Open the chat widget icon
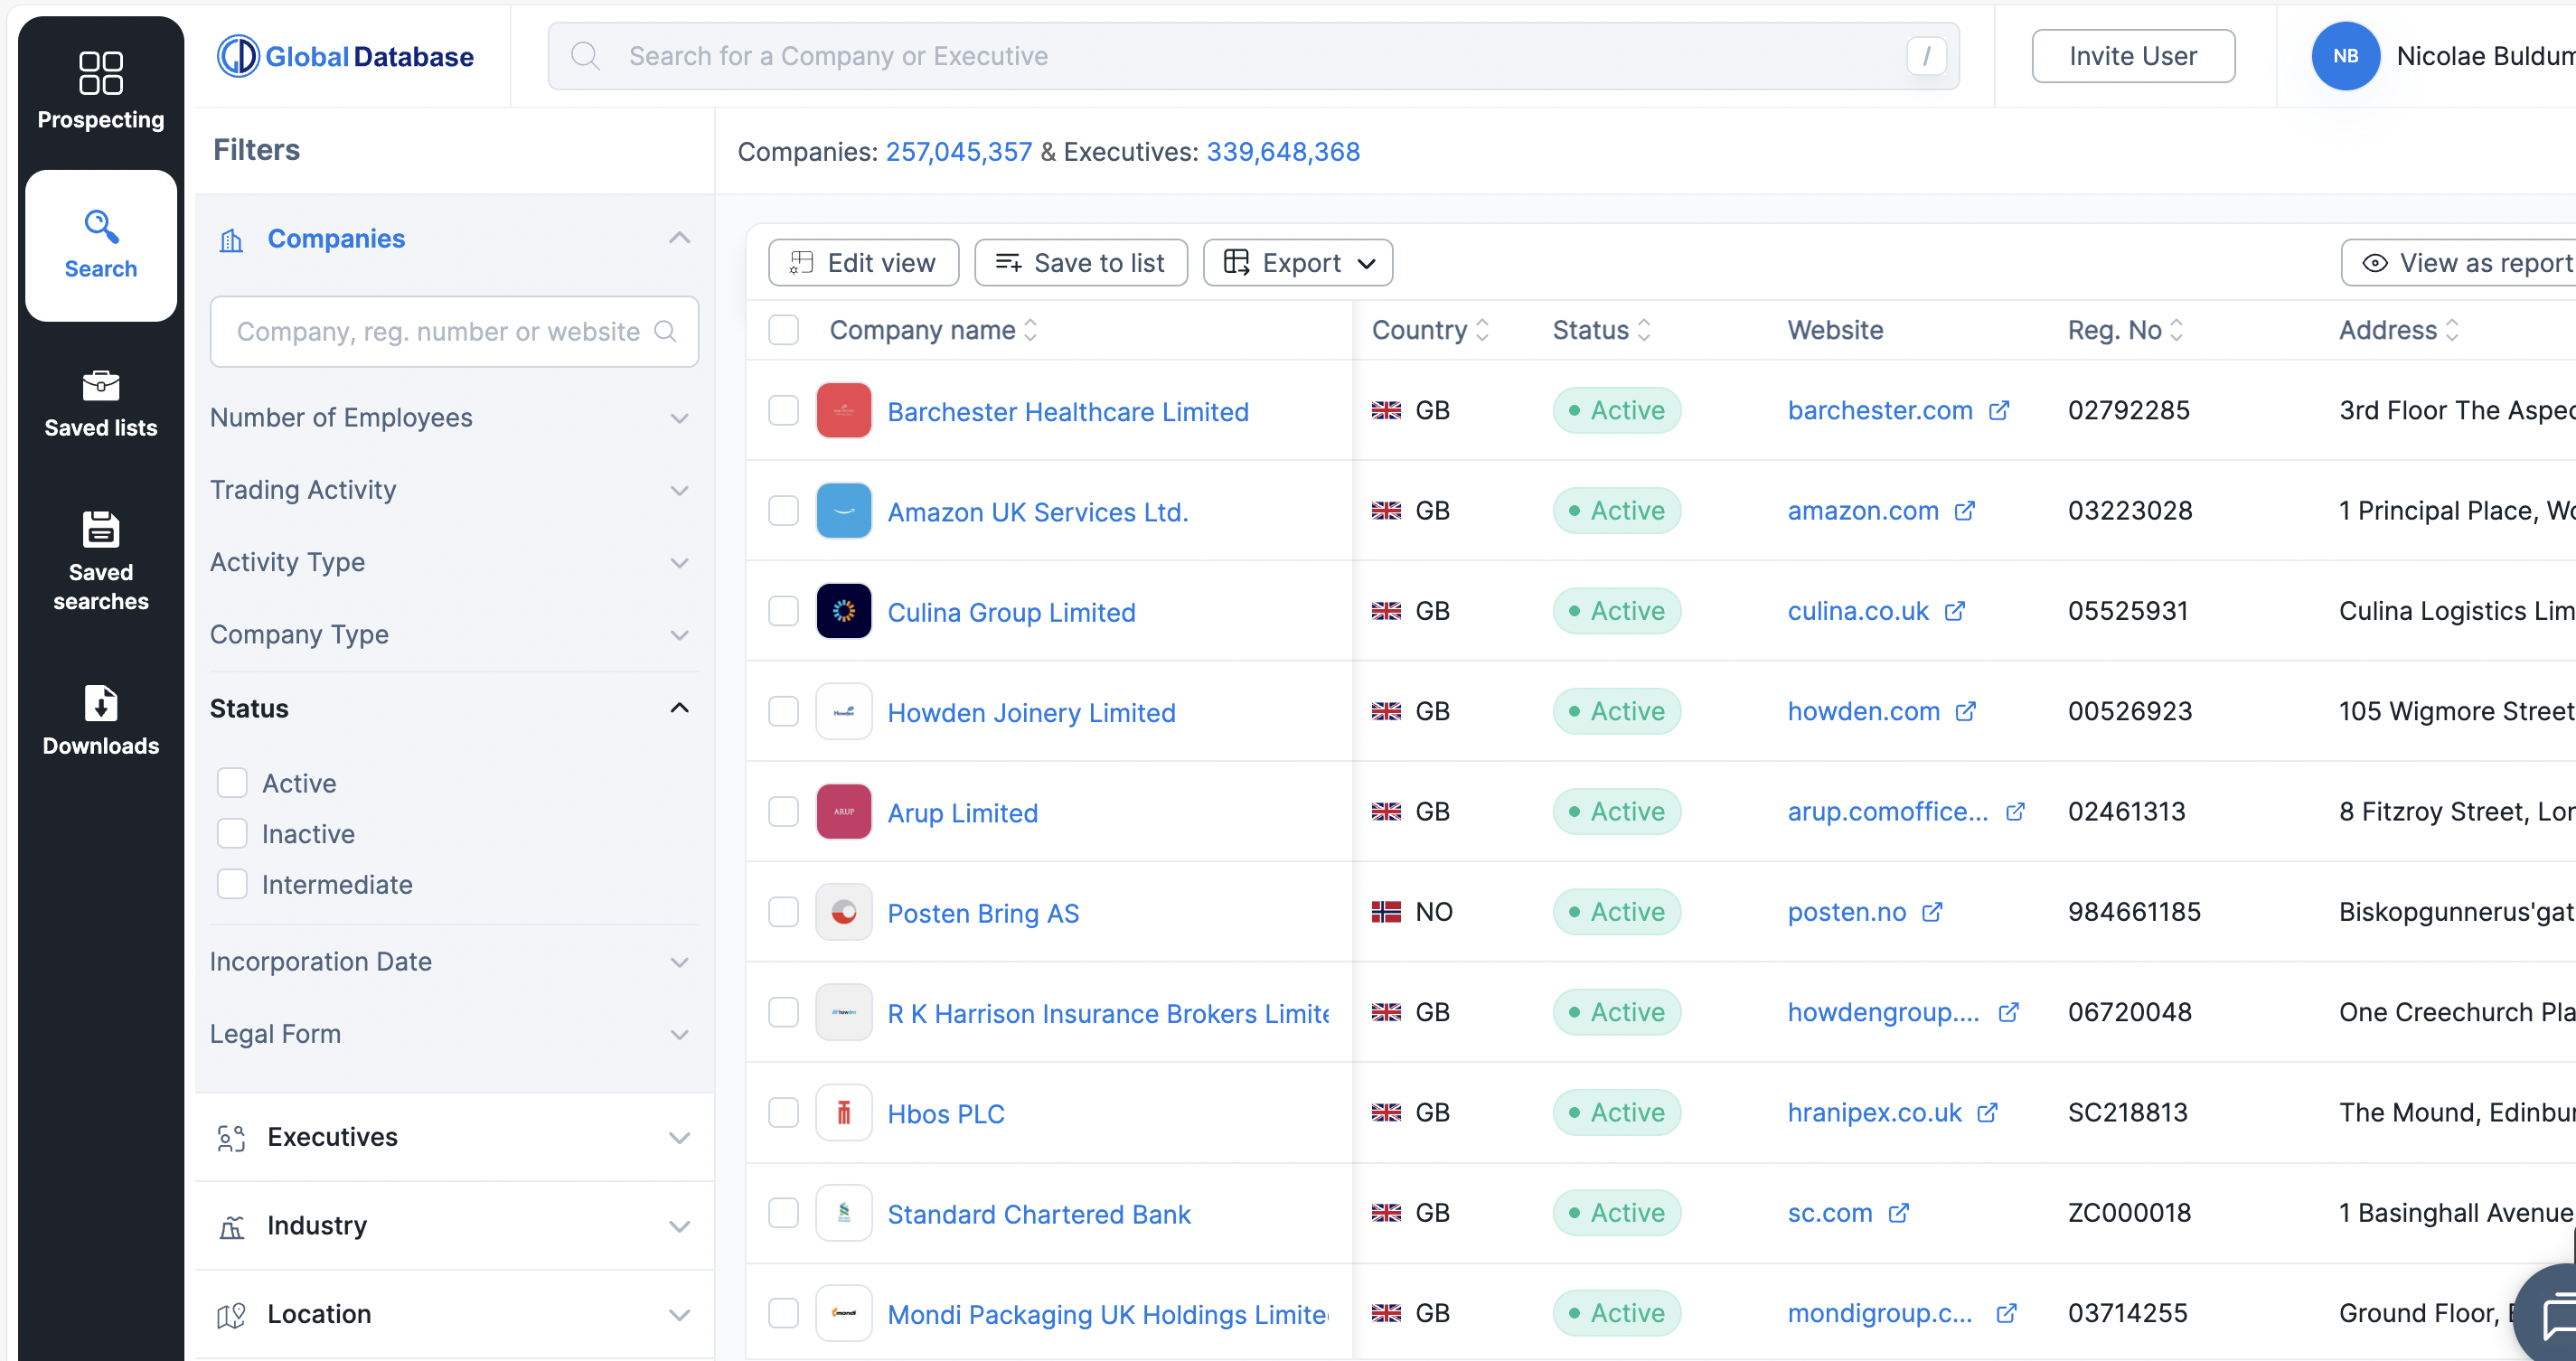The image size is (2576, 1361). point(2555,1315)
